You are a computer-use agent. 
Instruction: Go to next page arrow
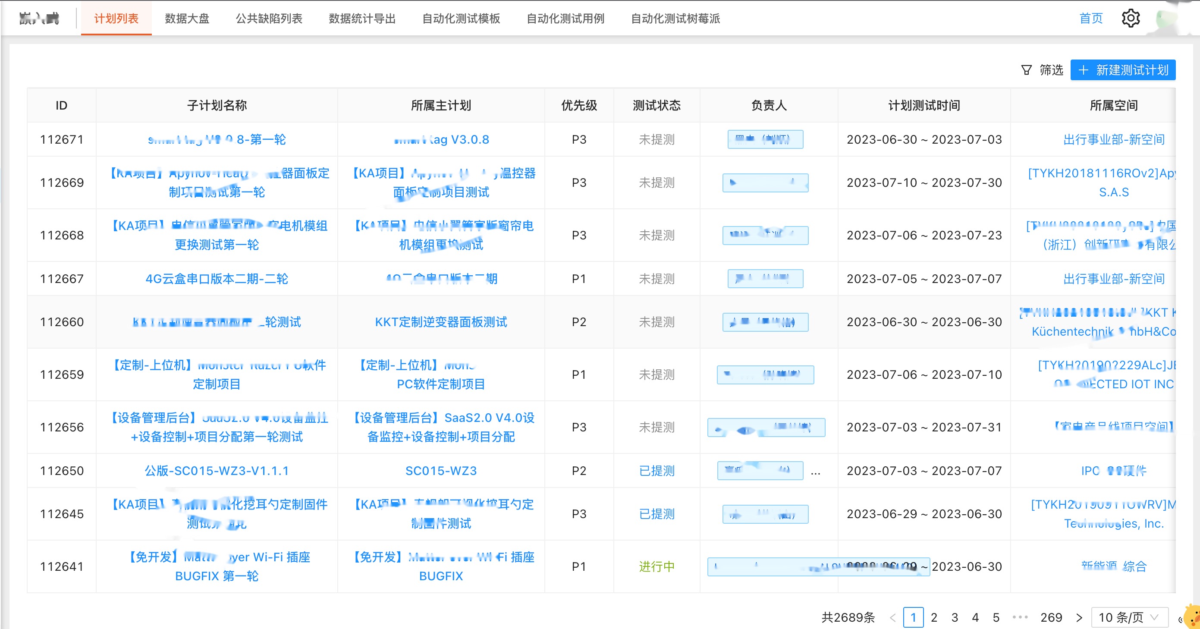[x=1079, y=617]
